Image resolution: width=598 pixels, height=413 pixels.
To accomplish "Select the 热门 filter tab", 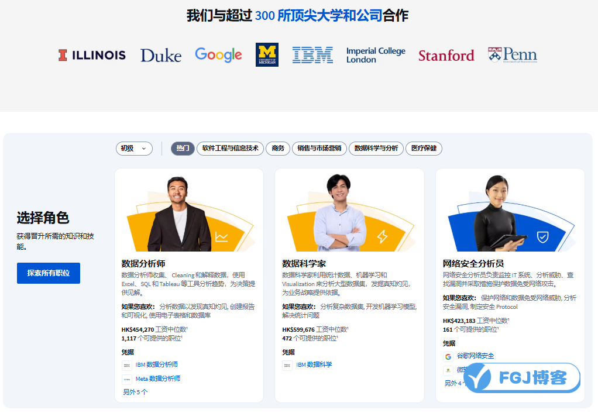I will click(183, 149).
